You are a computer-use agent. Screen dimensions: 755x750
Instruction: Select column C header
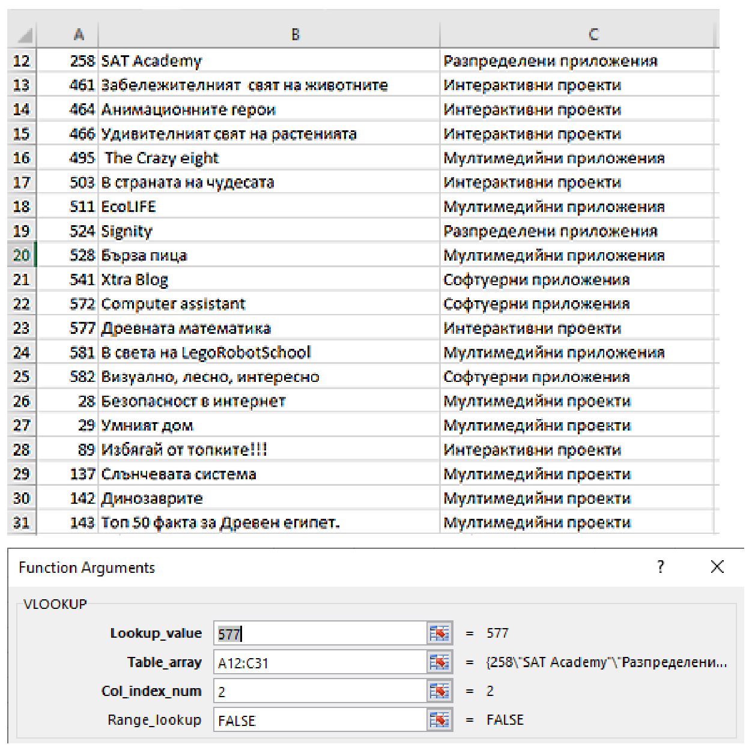tap(578, 35)
